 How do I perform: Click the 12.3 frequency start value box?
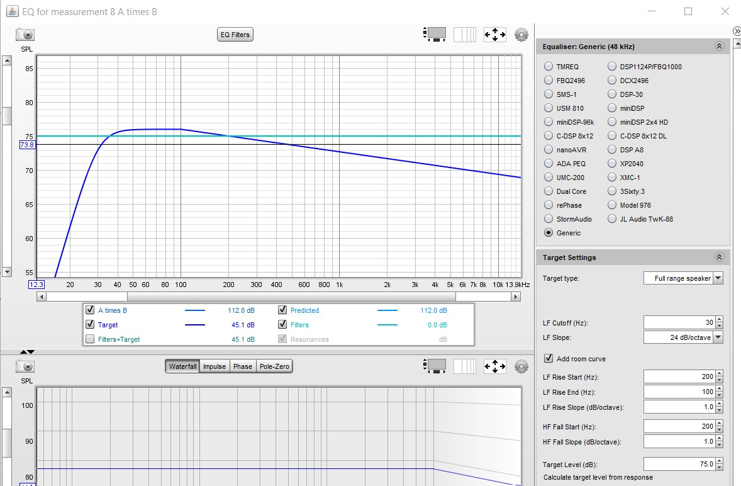coord(36,285)
